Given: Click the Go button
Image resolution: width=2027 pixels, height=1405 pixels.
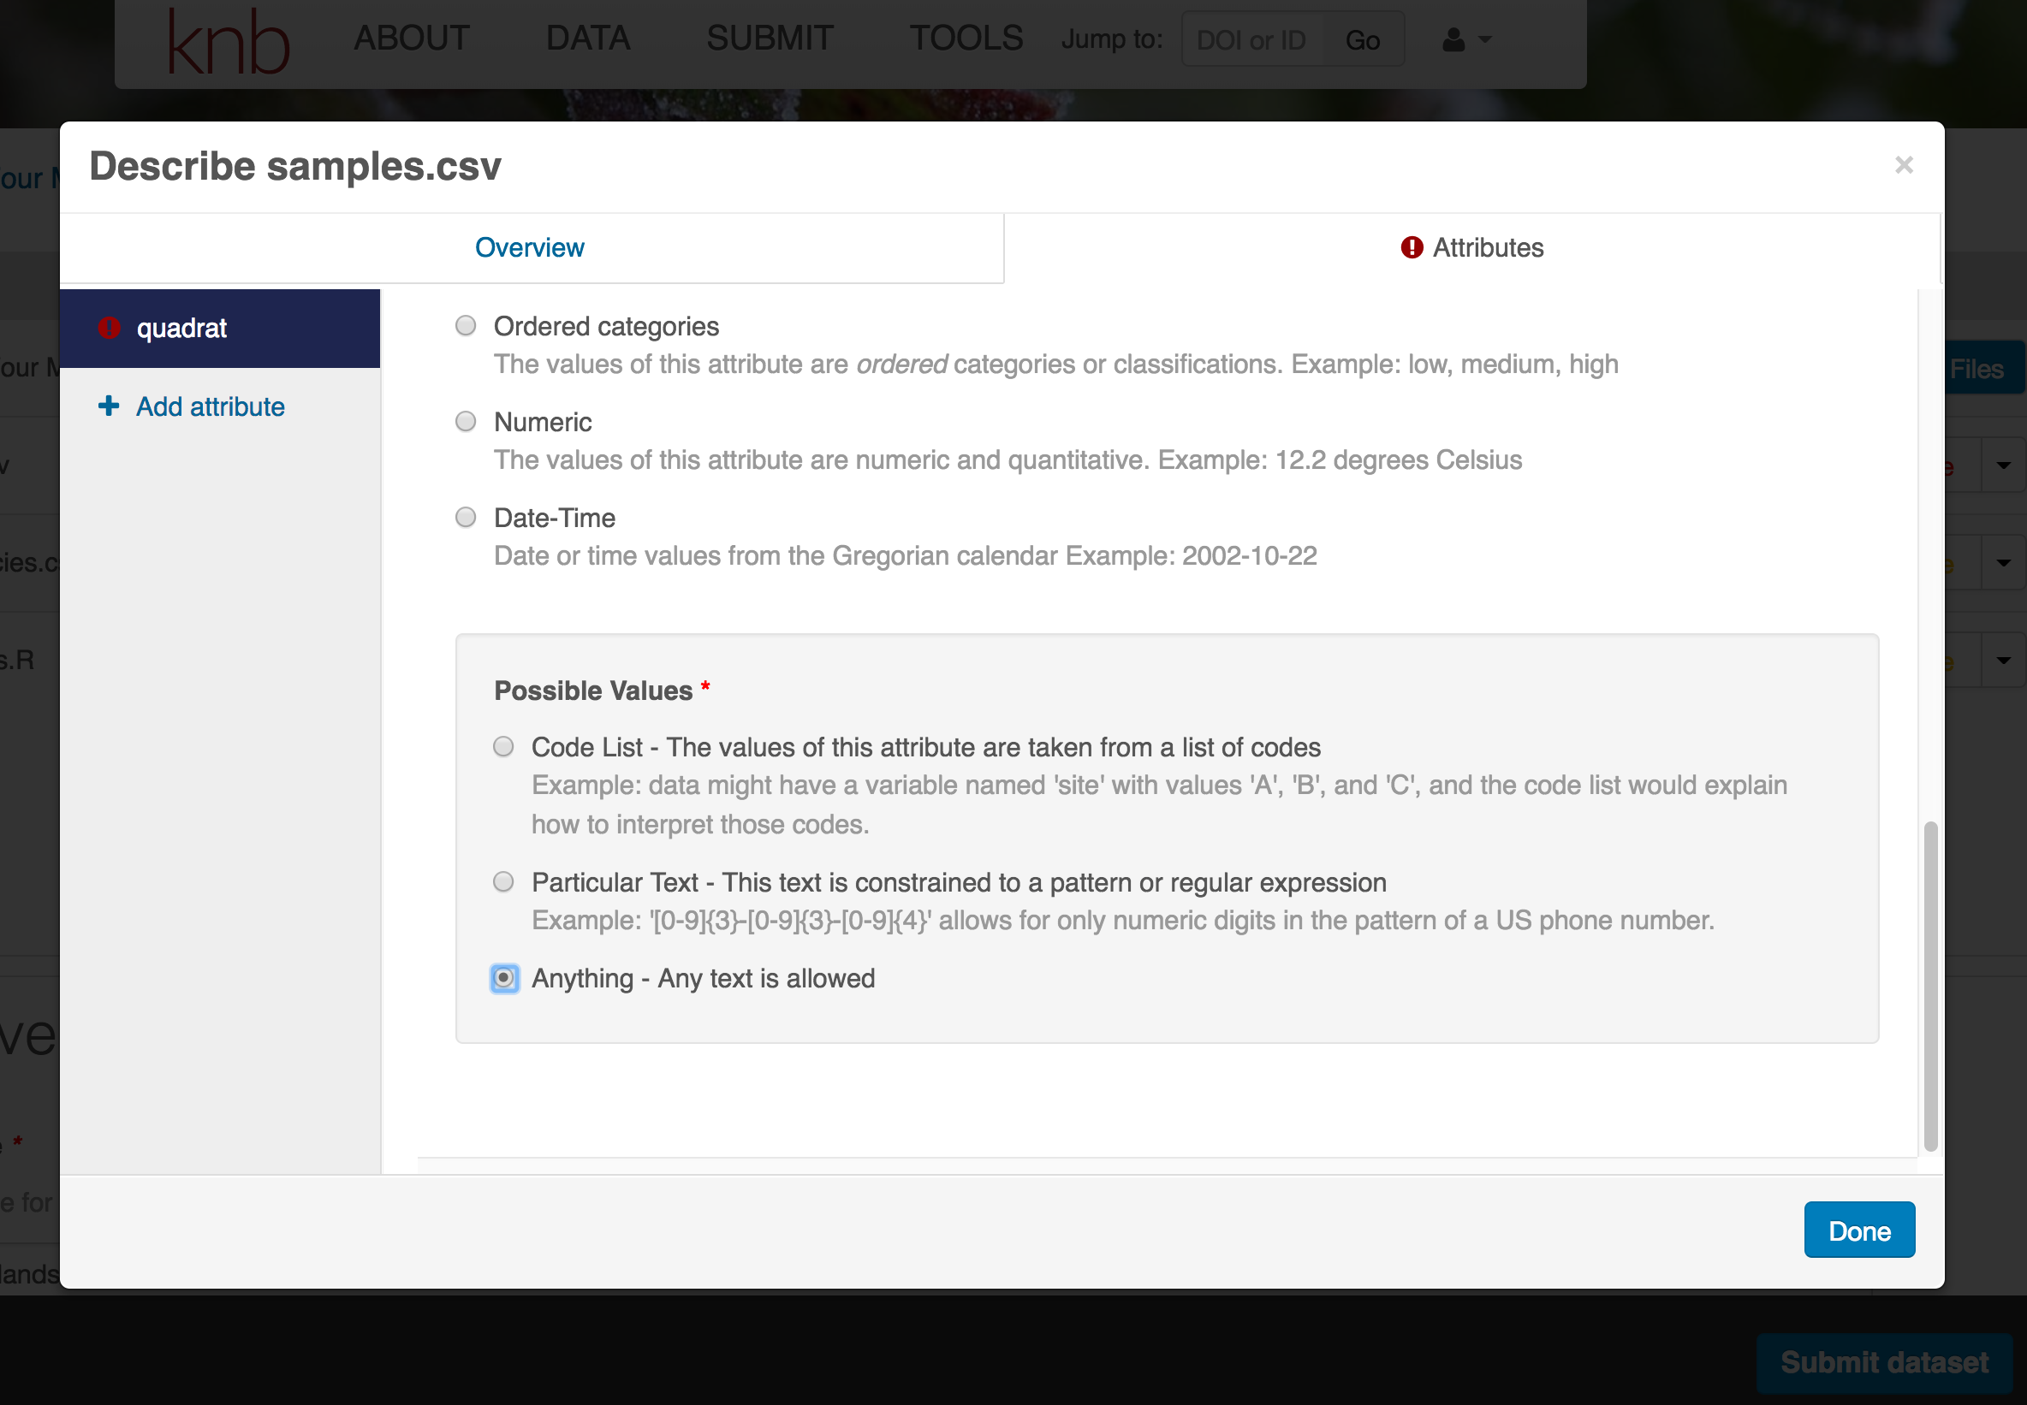Looking at the screenshot, I should 1362,39.
